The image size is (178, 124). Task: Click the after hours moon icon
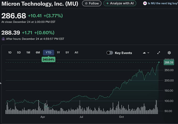(x=3, y=39)
